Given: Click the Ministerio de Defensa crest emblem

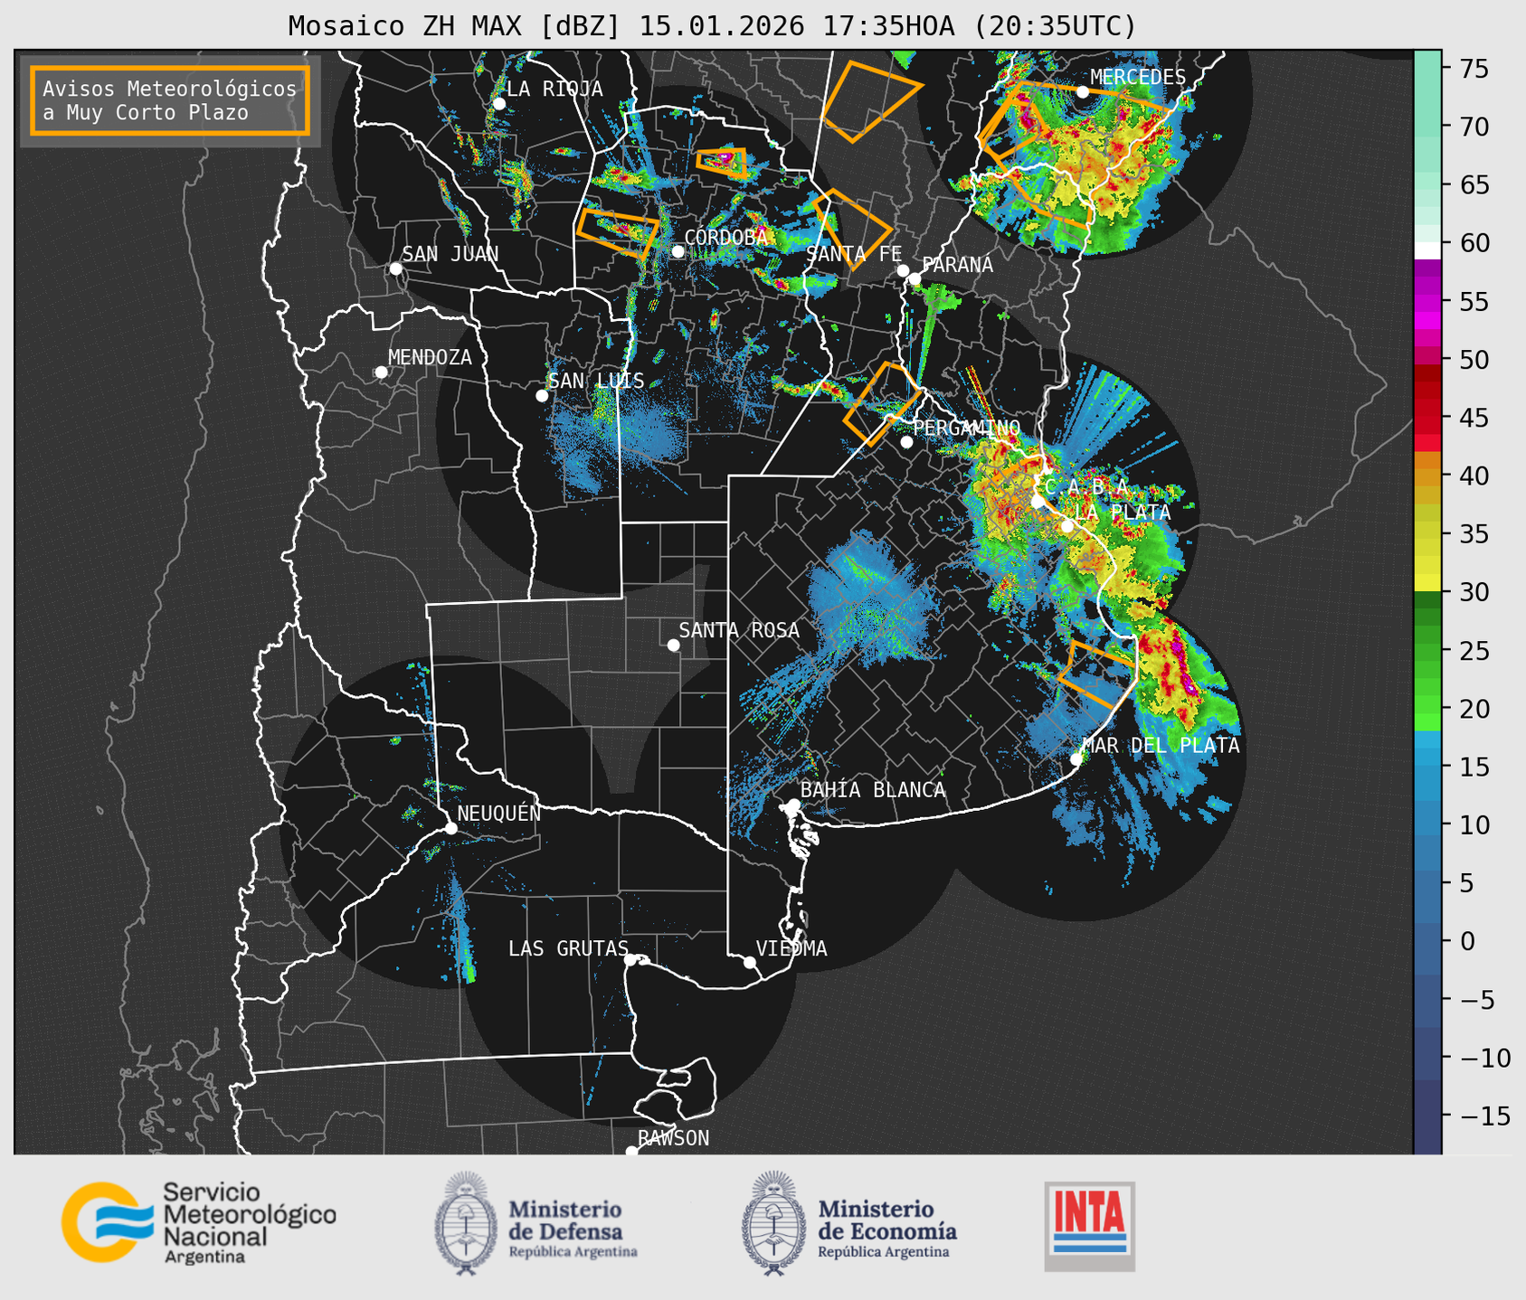Looking at the screenshot, I should [x=466, y=1223].
